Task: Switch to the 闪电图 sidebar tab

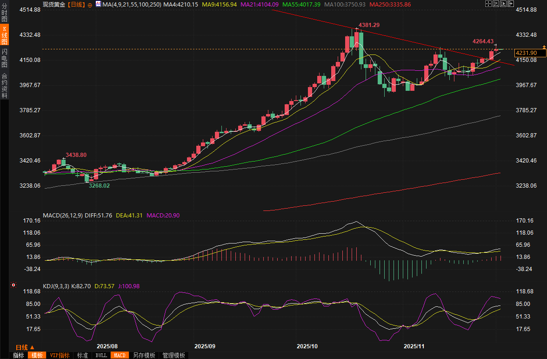Action: coord(4,58)
